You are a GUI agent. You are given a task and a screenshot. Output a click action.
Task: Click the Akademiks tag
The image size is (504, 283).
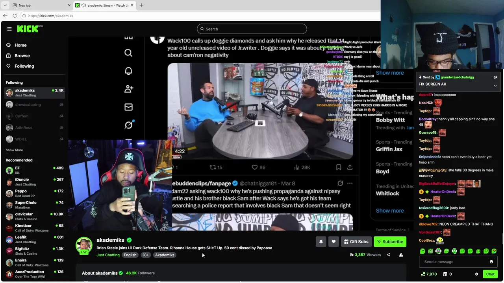coord(165,255)
